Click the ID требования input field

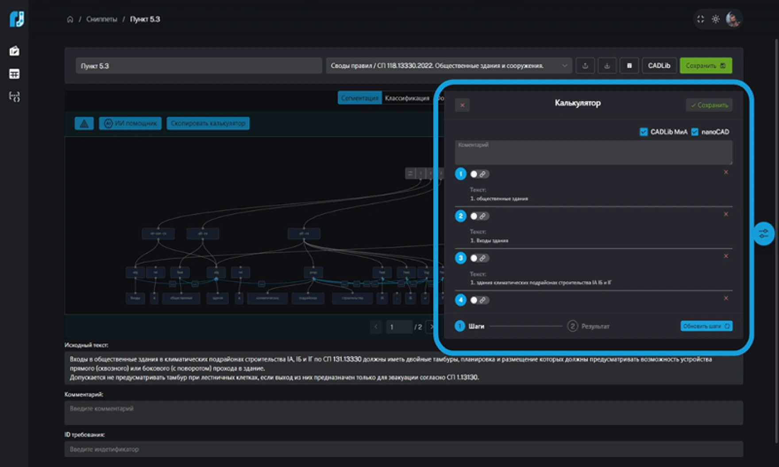(x=403, y=449)
